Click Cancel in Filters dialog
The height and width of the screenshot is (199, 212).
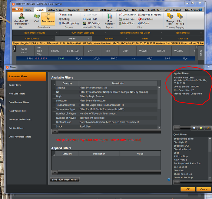click(x=204, y=189)
